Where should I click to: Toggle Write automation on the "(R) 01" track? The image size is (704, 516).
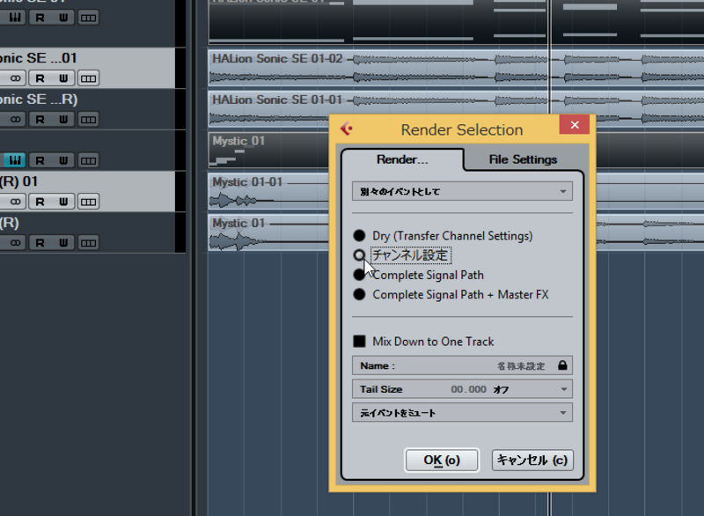coord(63,202)
